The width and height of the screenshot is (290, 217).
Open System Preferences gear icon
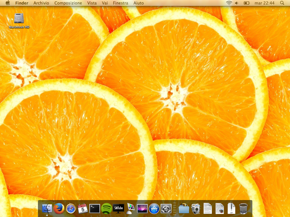(166, 209)
